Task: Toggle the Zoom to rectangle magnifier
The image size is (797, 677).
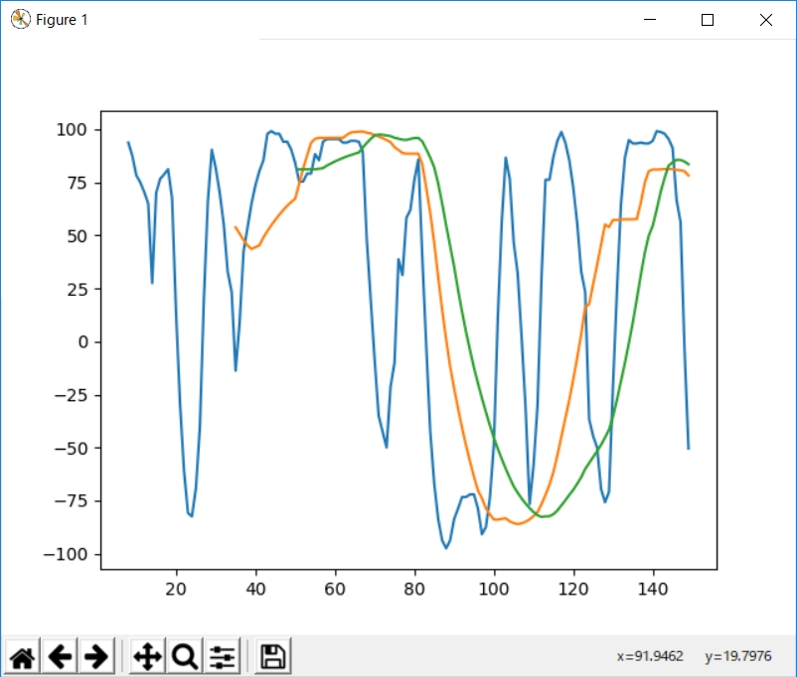Action: pos(184,656)
